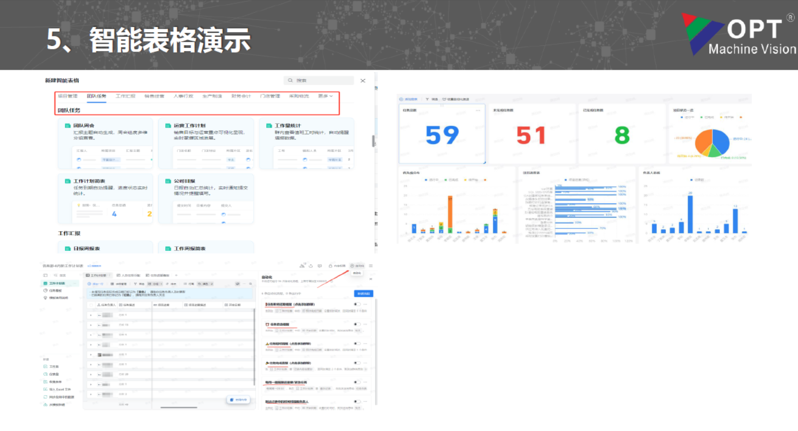798x431 pixels.
Task: Click the 排序 sort tool in toolbar
Action: coord(171,284)
